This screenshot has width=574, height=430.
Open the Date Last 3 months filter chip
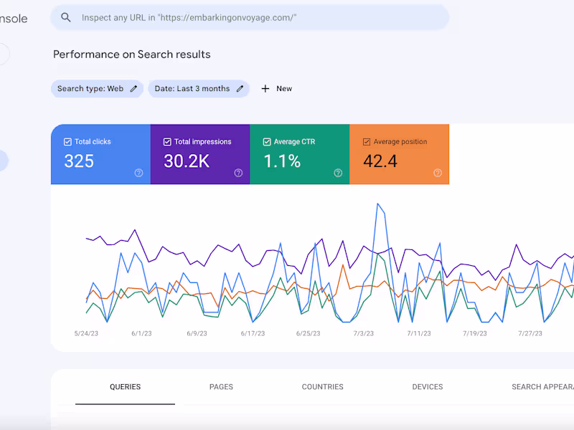[x=194, y=88]
